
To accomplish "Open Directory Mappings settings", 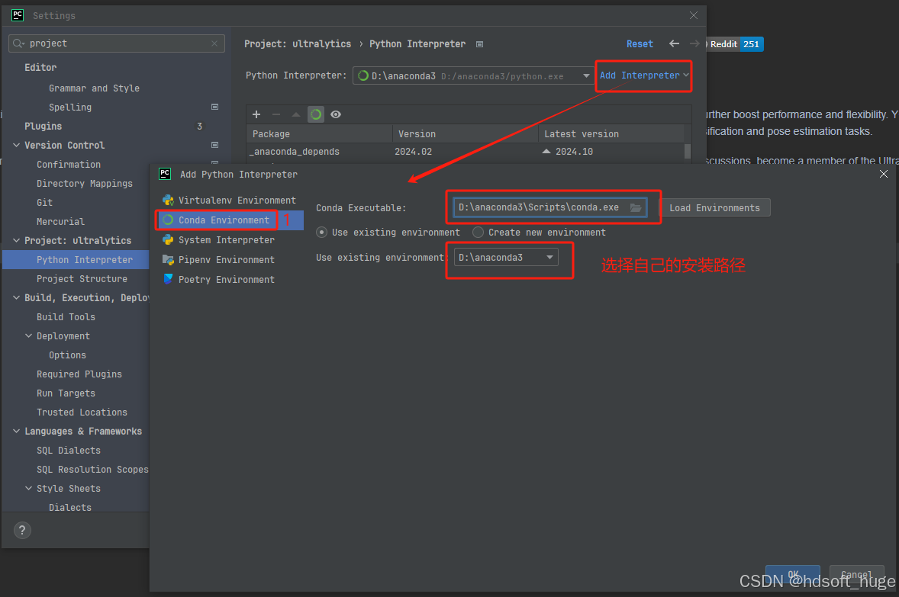I will [84, 183].
